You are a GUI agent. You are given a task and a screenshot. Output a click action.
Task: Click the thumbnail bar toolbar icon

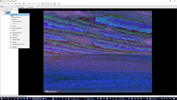45,4
